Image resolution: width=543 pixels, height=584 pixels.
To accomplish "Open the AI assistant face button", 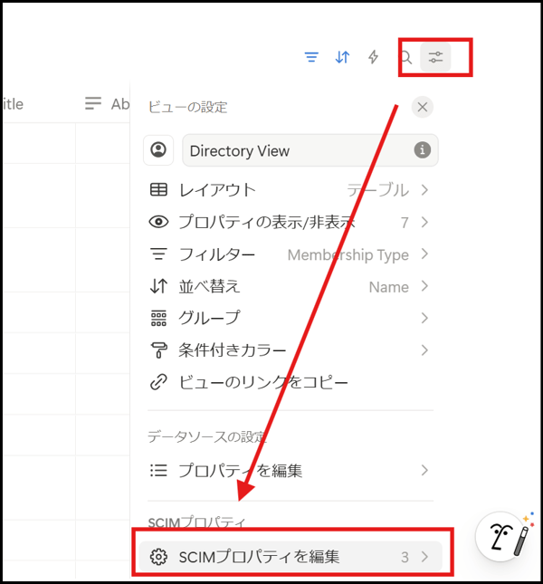I will tap(505, 541).
